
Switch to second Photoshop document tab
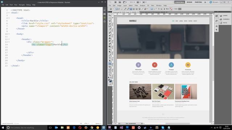click(x=154, y=12)
